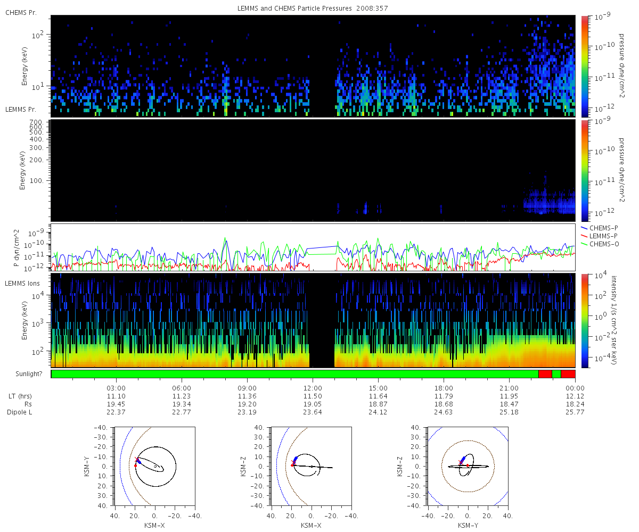
Task: Open the KSM-Y versus KSM-Z orbit plot
Action: [468, 466]
